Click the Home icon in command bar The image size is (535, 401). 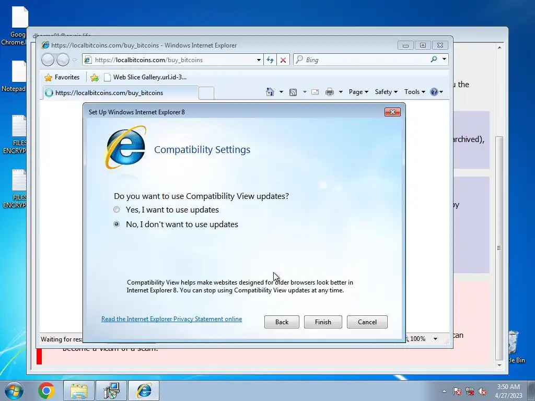pos(270,92)
